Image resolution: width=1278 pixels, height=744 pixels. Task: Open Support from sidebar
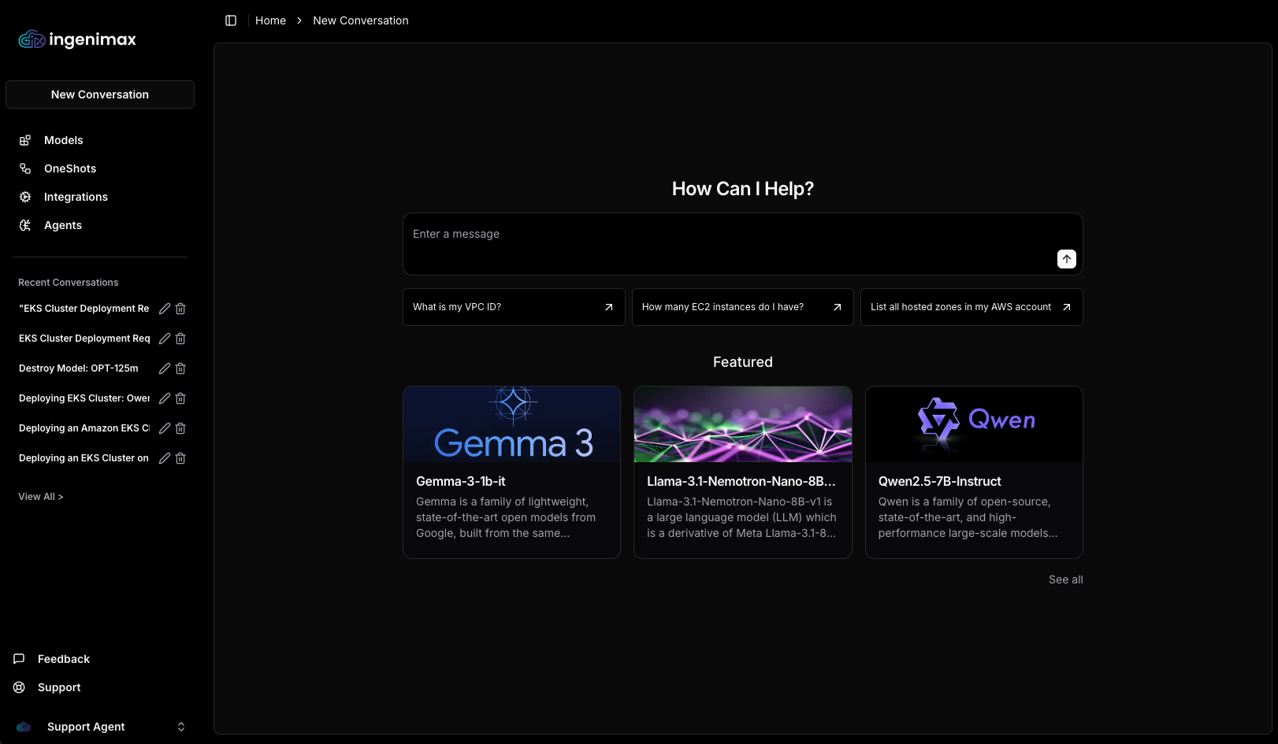59,687
